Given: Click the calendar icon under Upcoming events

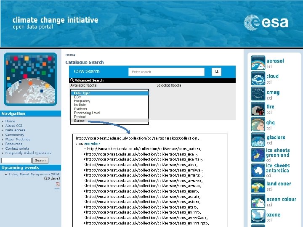Looking at the screenshot, I should (x=58, y=184).
